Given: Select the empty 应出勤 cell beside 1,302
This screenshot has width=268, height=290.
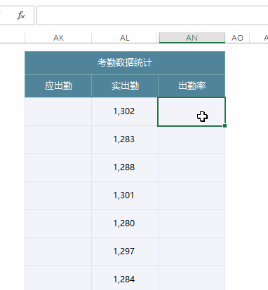Looking at the screenshot, I should point(58,111).
